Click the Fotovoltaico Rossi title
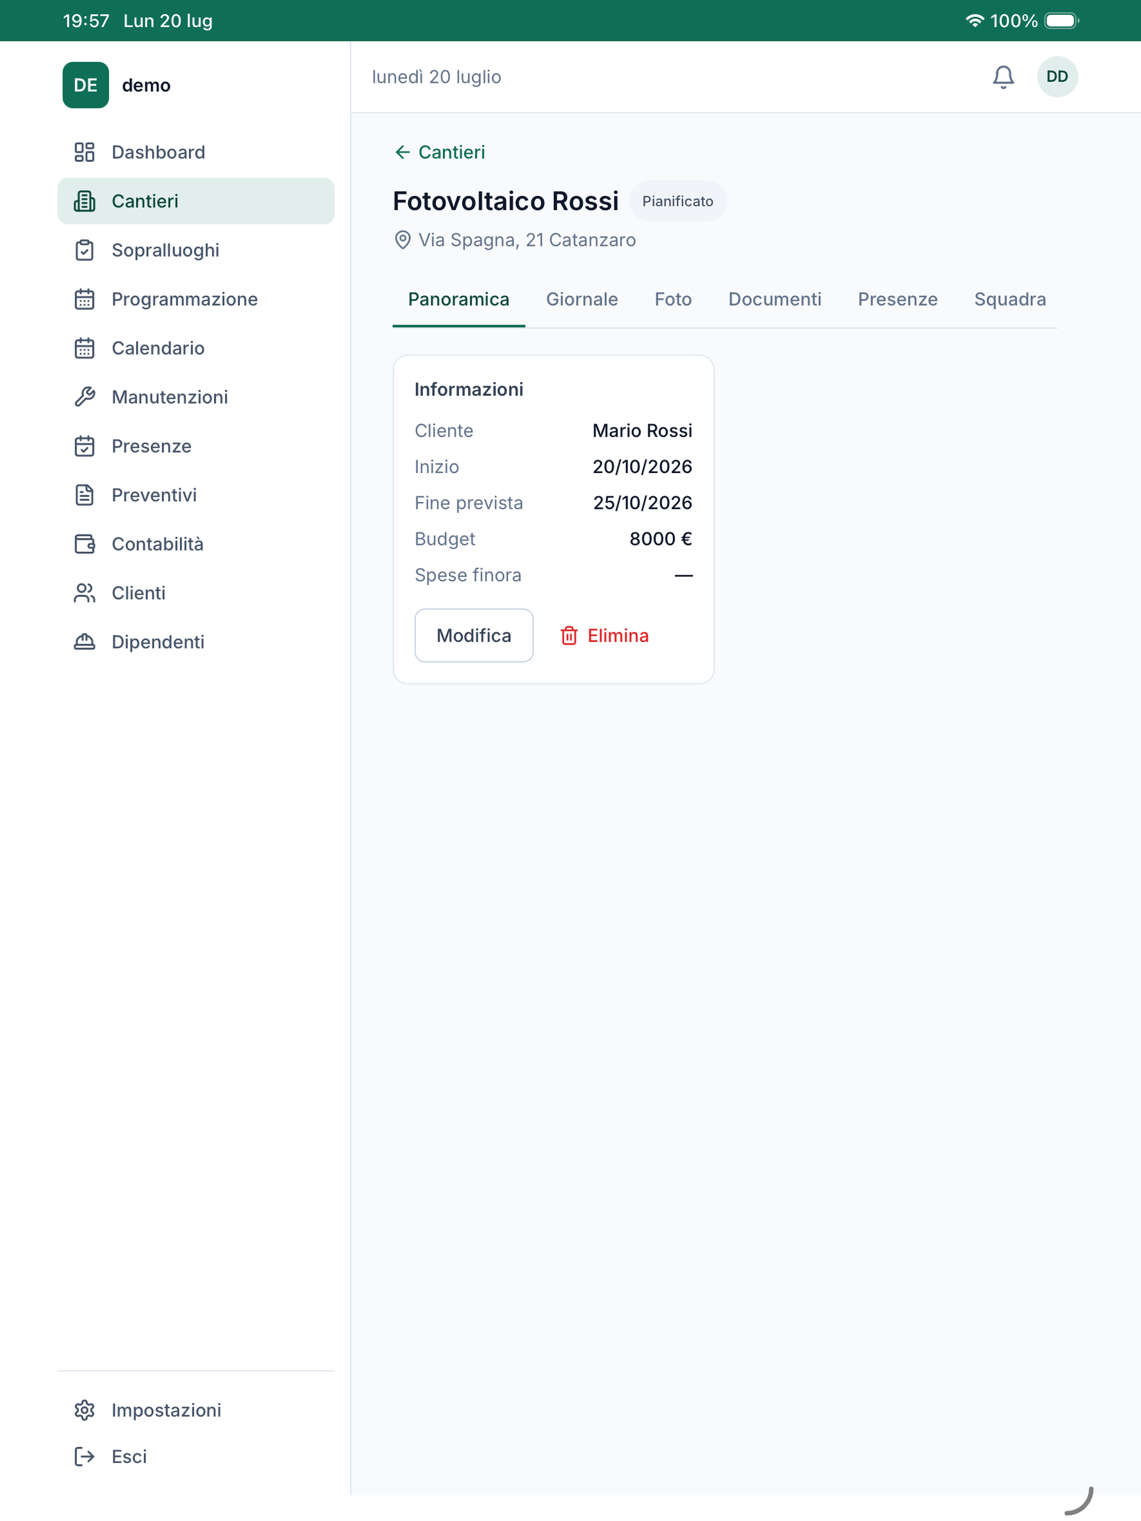The width and height of the screenshot is (1141, 1521). tap(505, 201)
